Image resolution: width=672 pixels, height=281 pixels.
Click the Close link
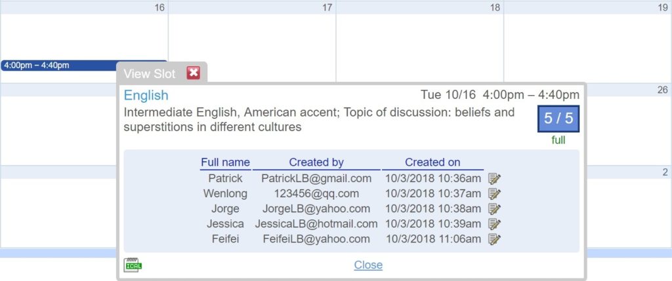368,265
